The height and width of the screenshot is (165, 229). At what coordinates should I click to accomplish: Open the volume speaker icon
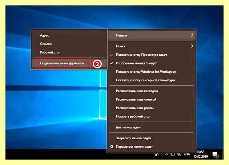pos(179,155)
